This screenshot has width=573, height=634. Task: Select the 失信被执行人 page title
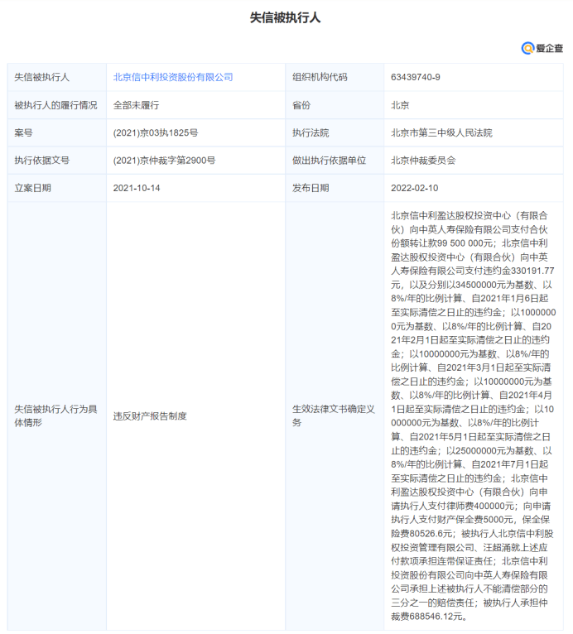[285, 17]
